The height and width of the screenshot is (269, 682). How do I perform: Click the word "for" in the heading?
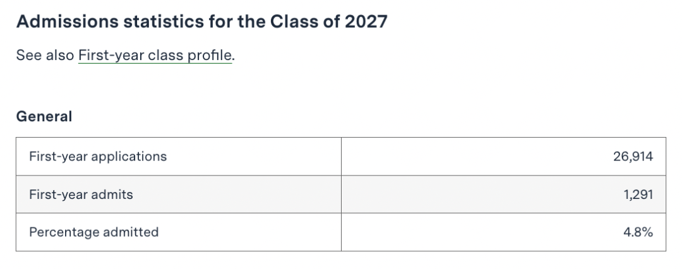222,21
